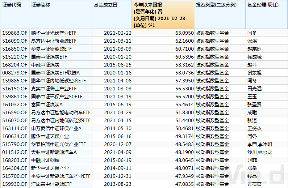The image size is (288, 188).
Task: Select the 基金经理(现任) column header
Action: coord(267,15)
